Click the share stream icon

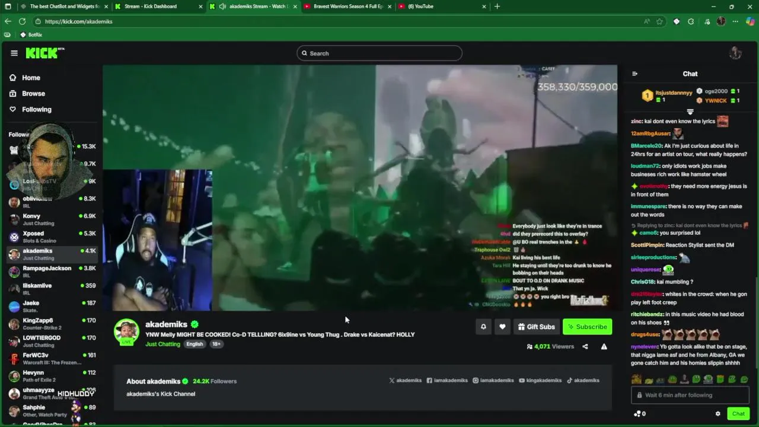coord(585,346)
